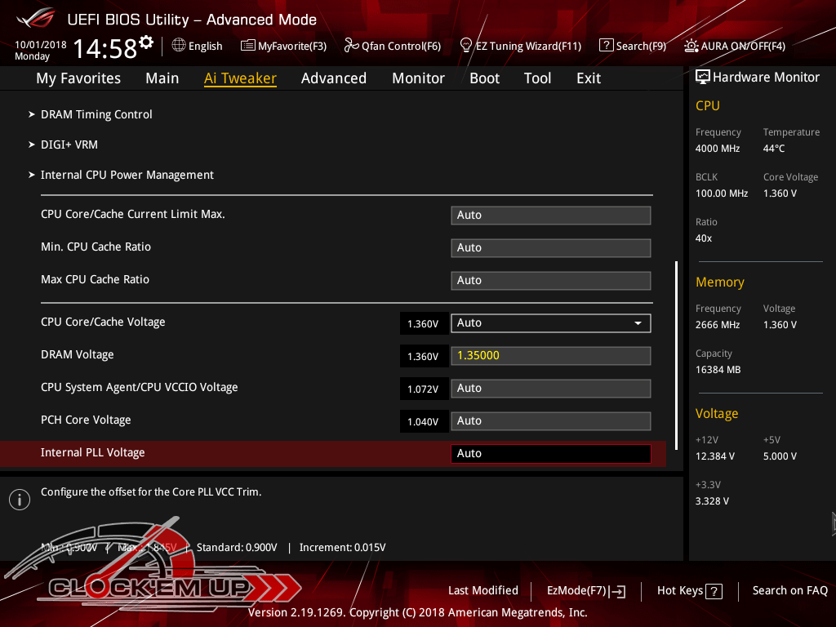836x627 pixels.
Task: Expand DIGI+ VRM submenu
Action: point(69,145)
